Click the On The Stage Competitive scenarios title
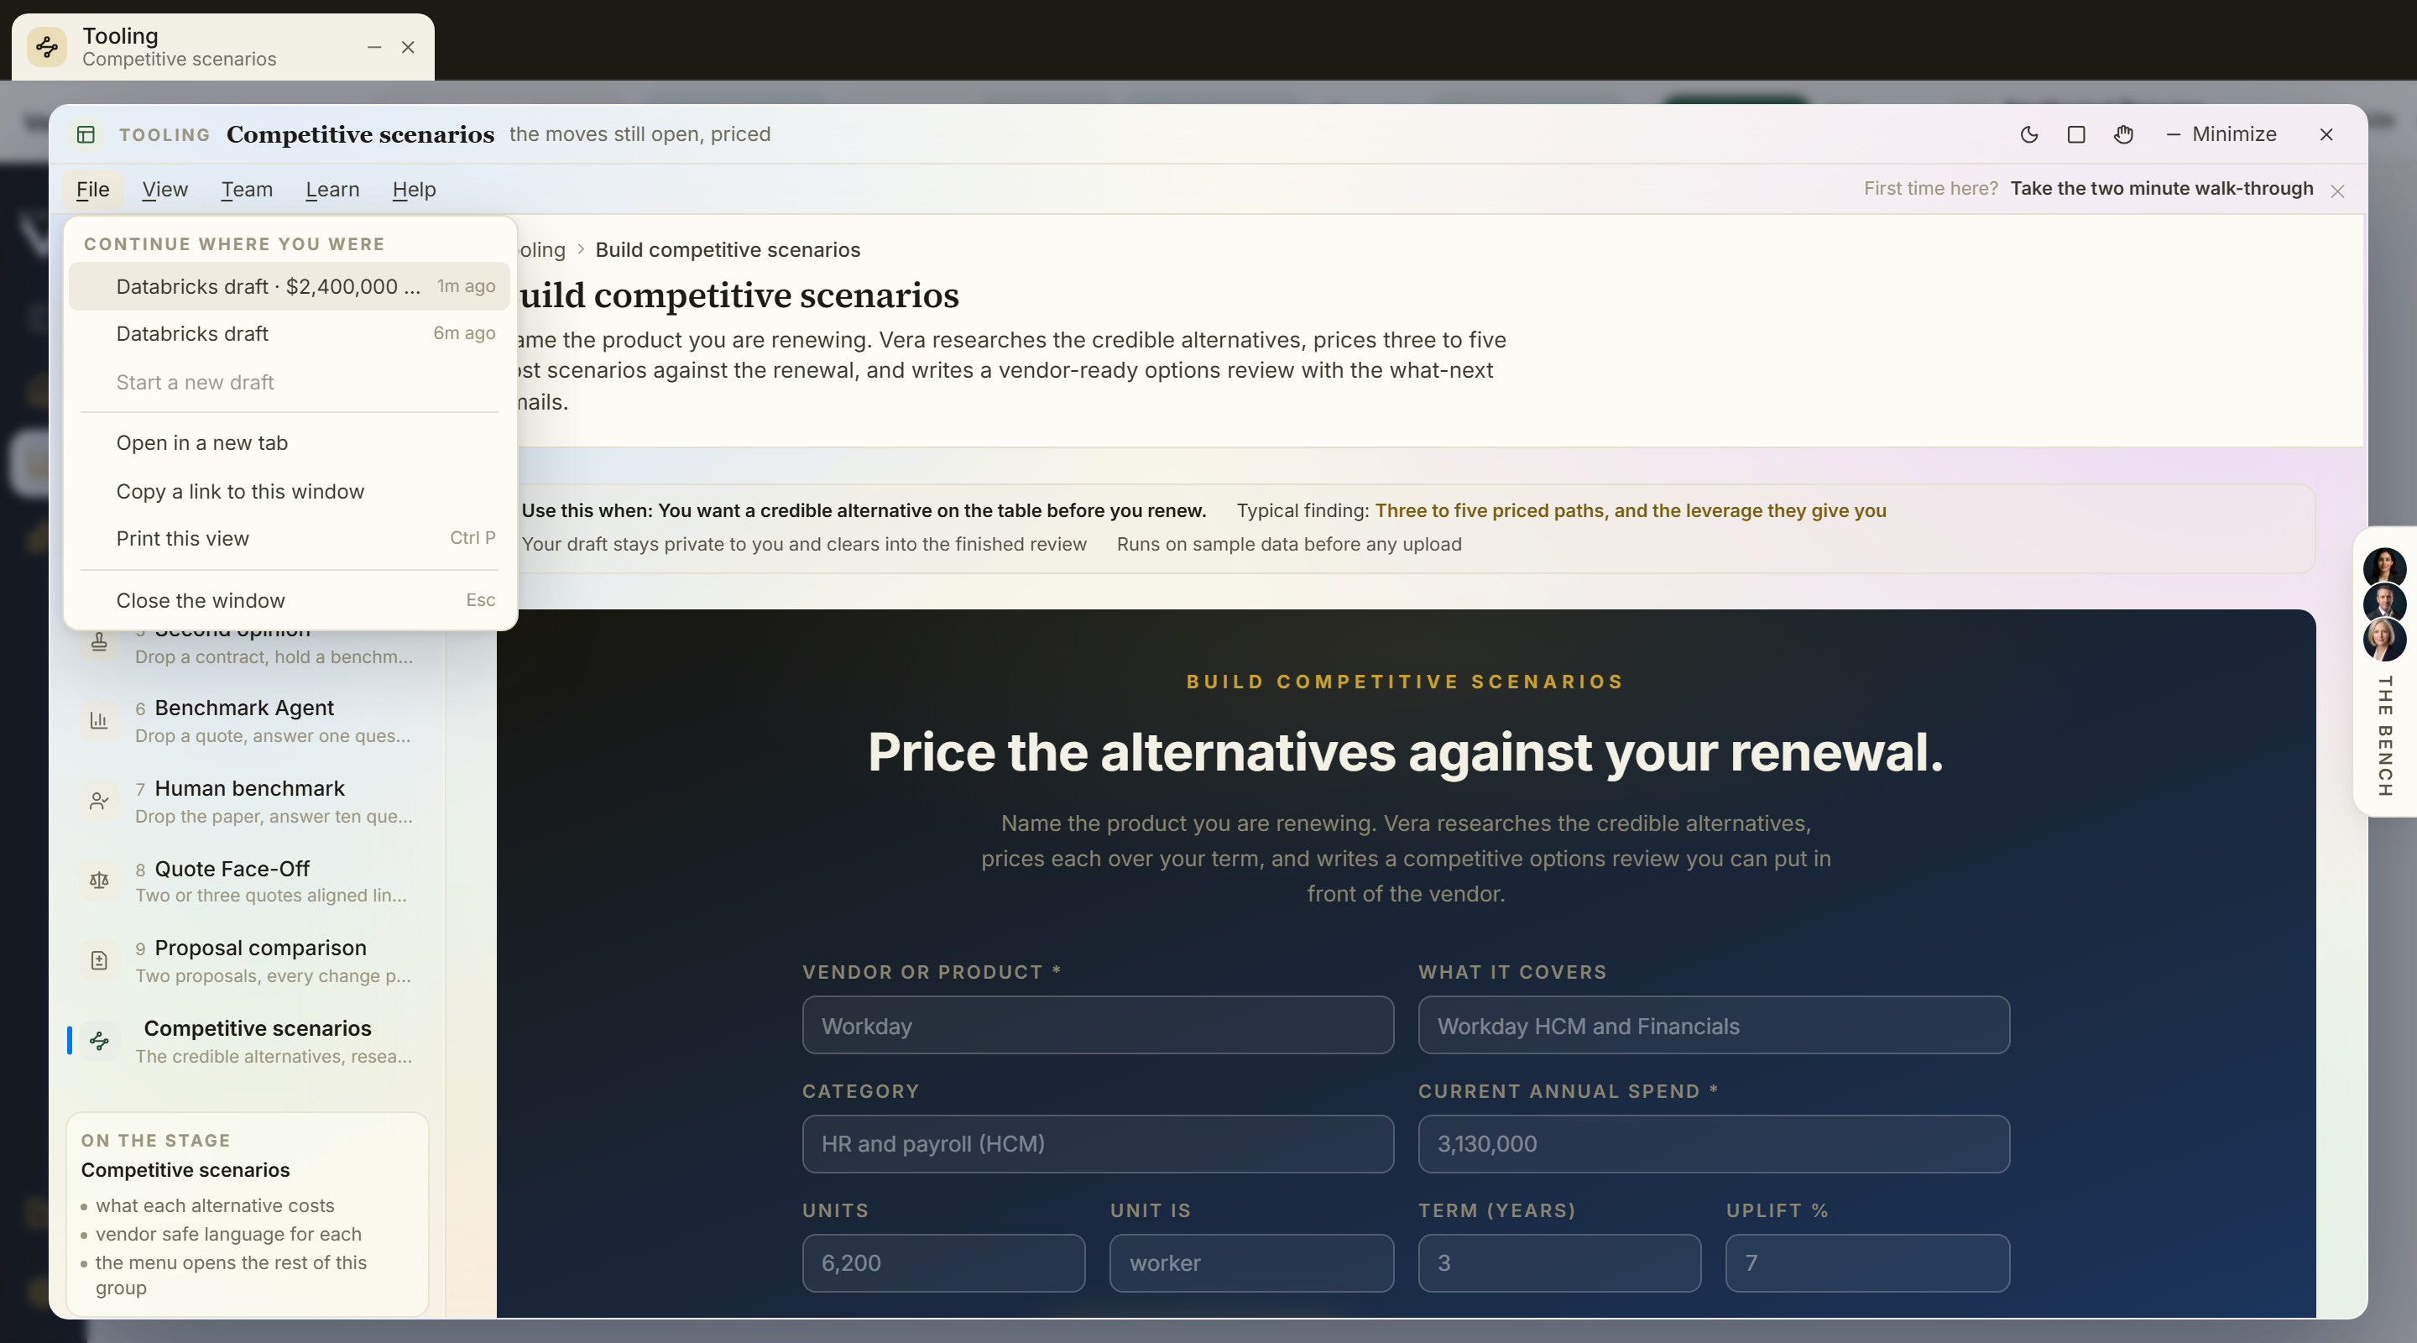This screenshot has height=1343, width=2417. pos(185,1170)
